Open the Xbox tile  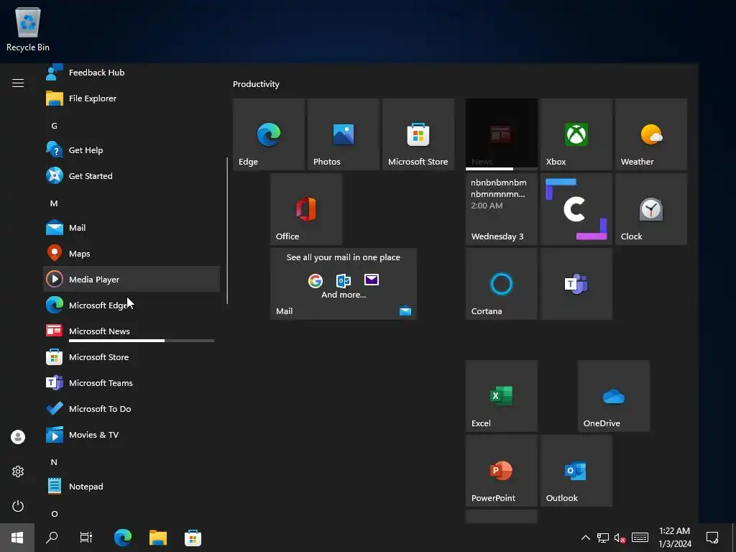576,134
